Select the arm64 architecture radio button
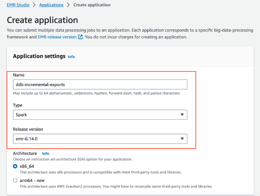 click(x=15, y=181)
